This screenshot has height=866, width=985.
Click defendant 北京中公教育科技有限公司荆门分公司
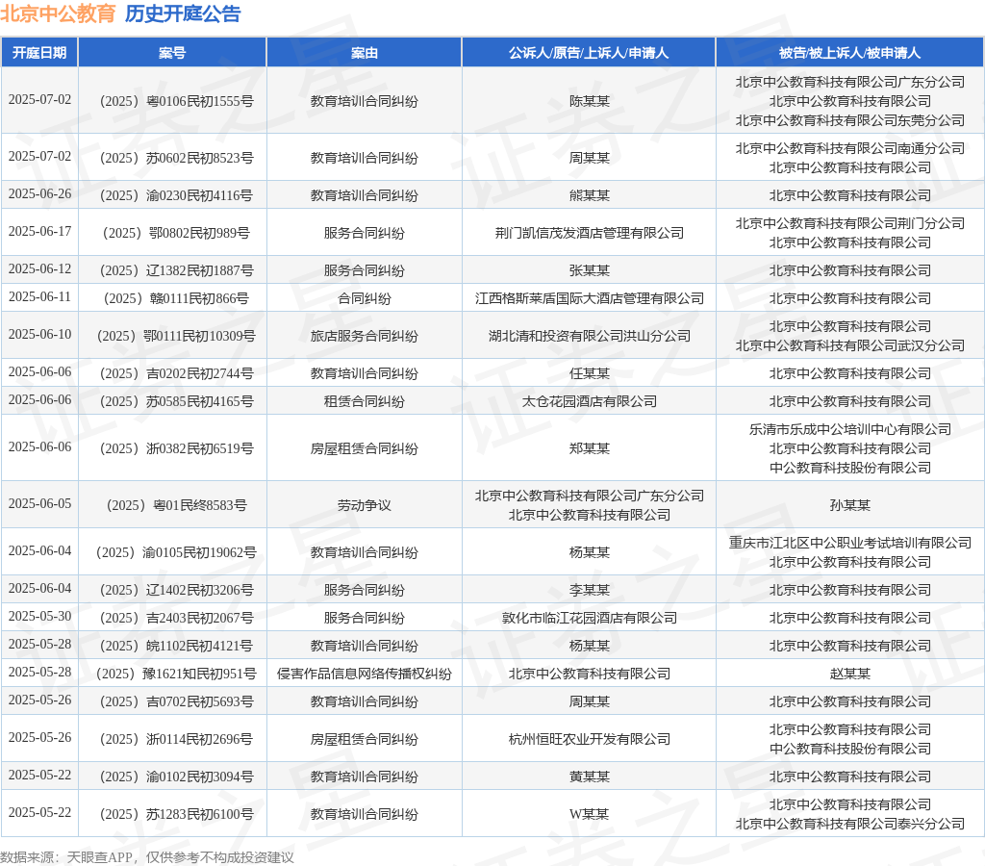click(x=850, y=223)
